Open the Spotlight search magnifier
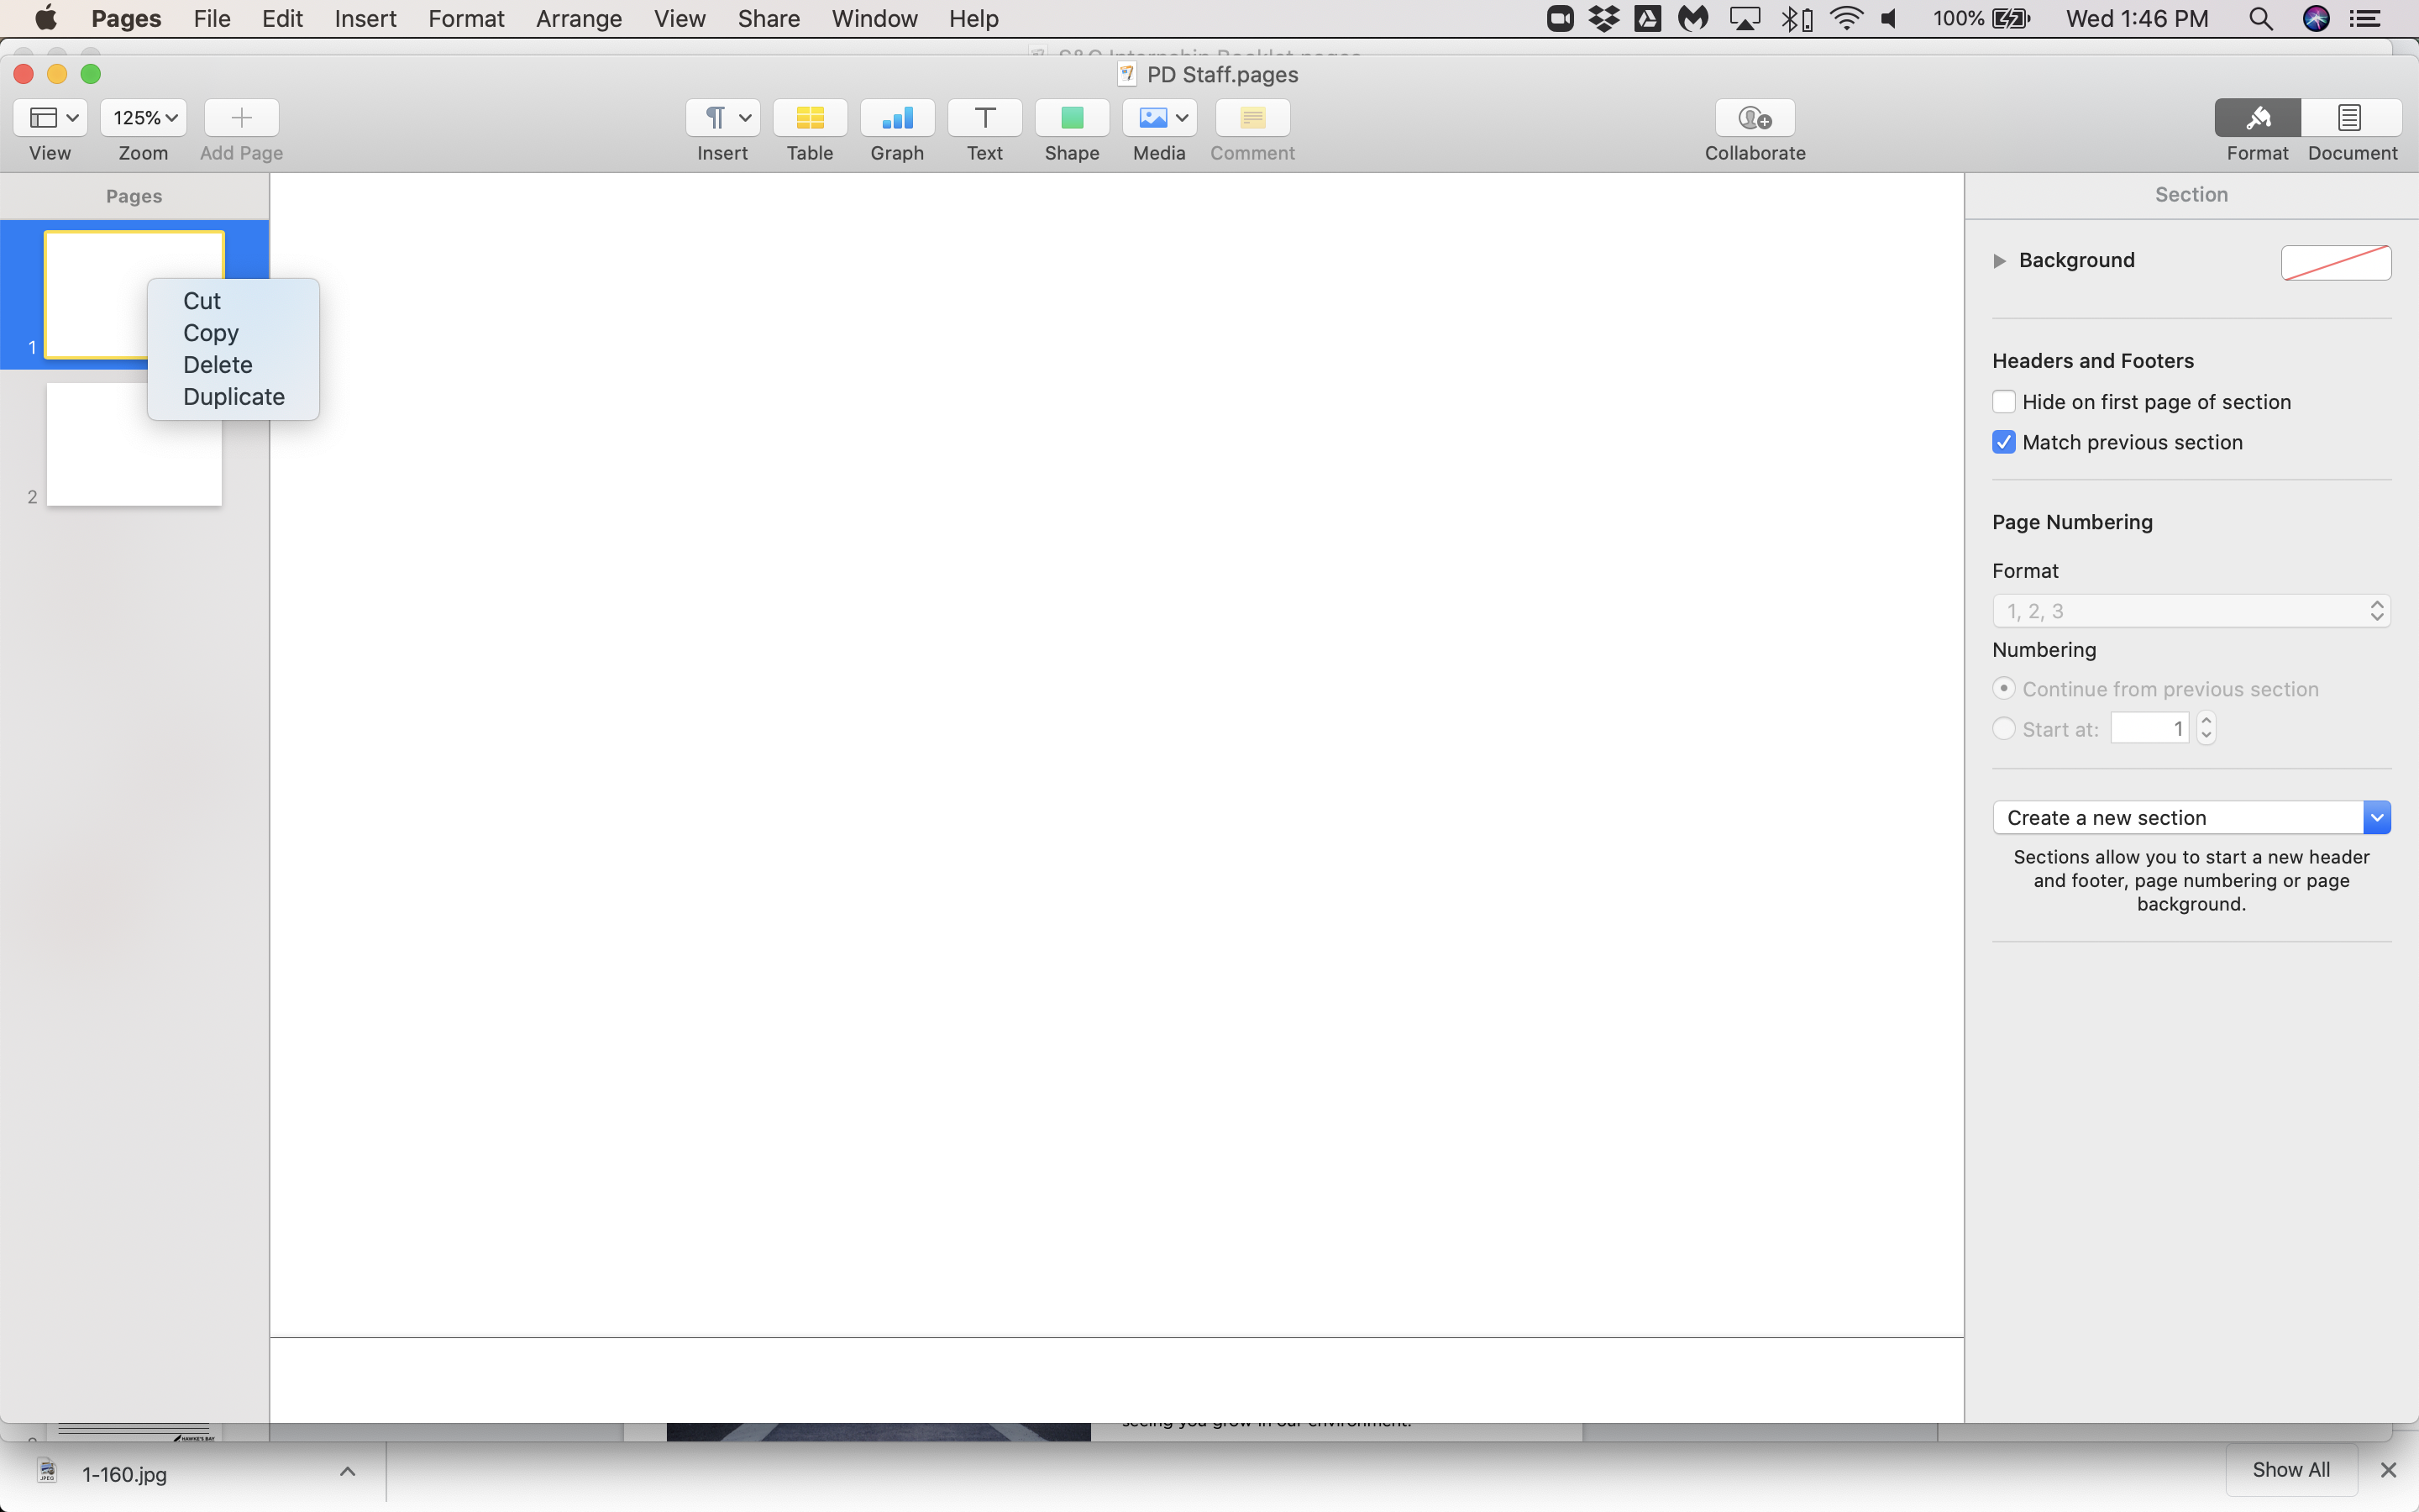 2260,19
